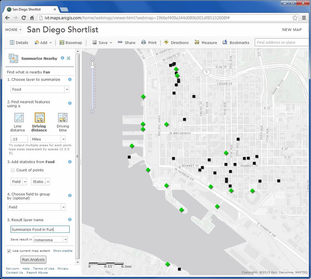Click the Find address or place search box
311x279 pixels.
coord(281,43)
